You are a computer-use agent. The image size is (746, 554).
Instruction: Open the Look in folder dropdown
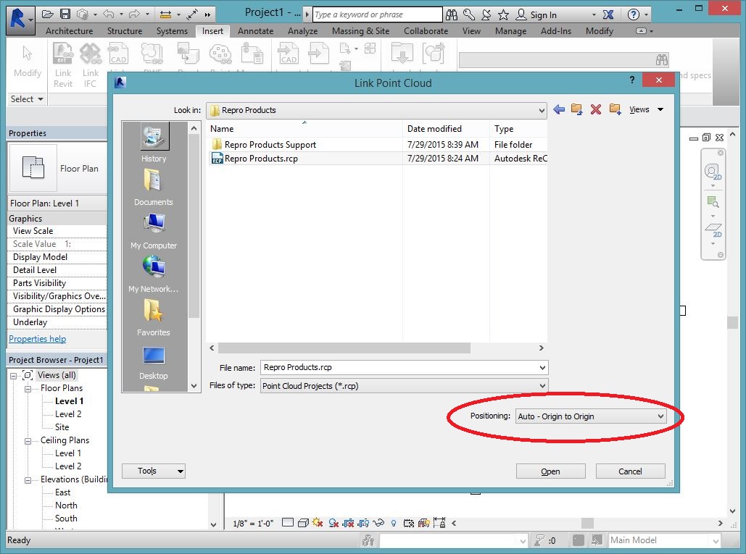coord(376,110)
